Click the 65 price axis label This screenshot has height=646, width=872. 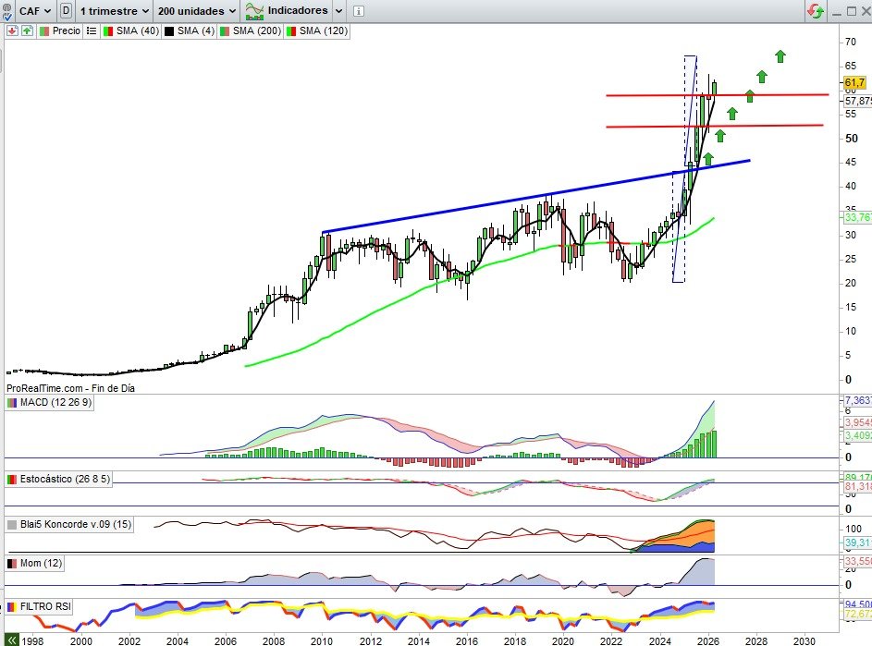[x=851, y=66]
